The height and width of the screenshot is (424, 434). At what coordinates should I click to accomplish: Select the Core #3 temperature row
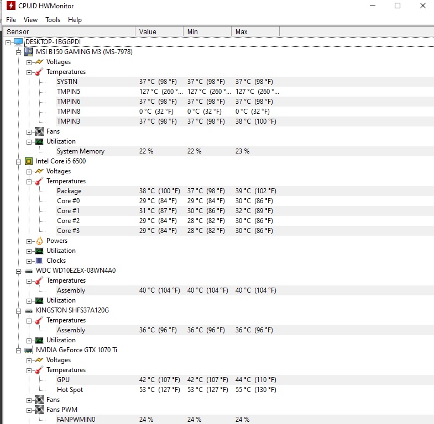[245, 231]
